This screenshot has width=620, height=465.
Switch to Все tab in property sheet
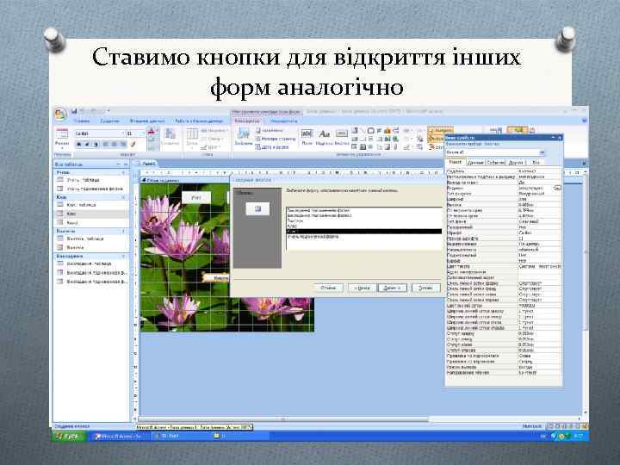(536, 163)
